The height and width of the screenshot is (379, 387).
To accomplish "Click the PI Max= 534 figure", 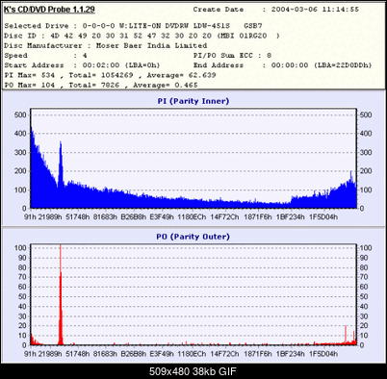I will coord(30,75).
